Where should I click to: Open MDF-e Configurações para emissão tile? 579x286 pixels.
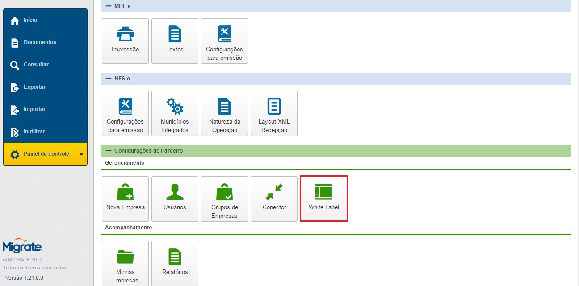click(x=224, y=41)
